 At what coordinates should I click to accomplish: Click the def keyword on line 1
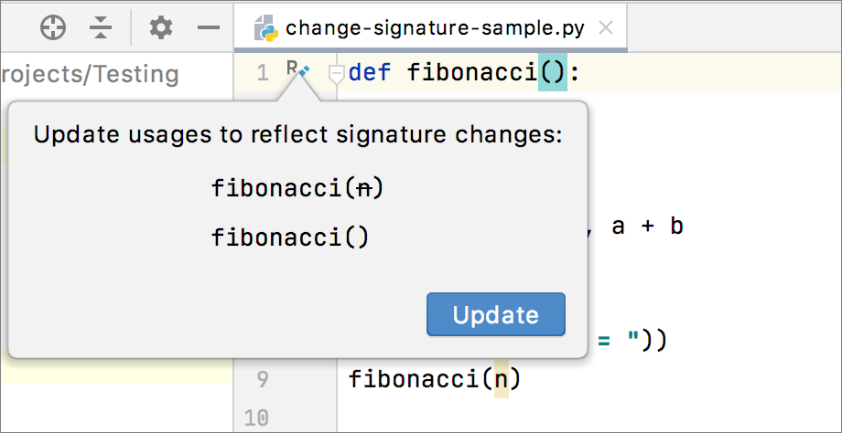pyautogui.click(x=369, y=72)
